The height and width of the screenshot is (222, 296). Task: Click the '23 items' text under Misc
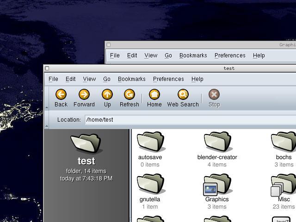[284, 207]
